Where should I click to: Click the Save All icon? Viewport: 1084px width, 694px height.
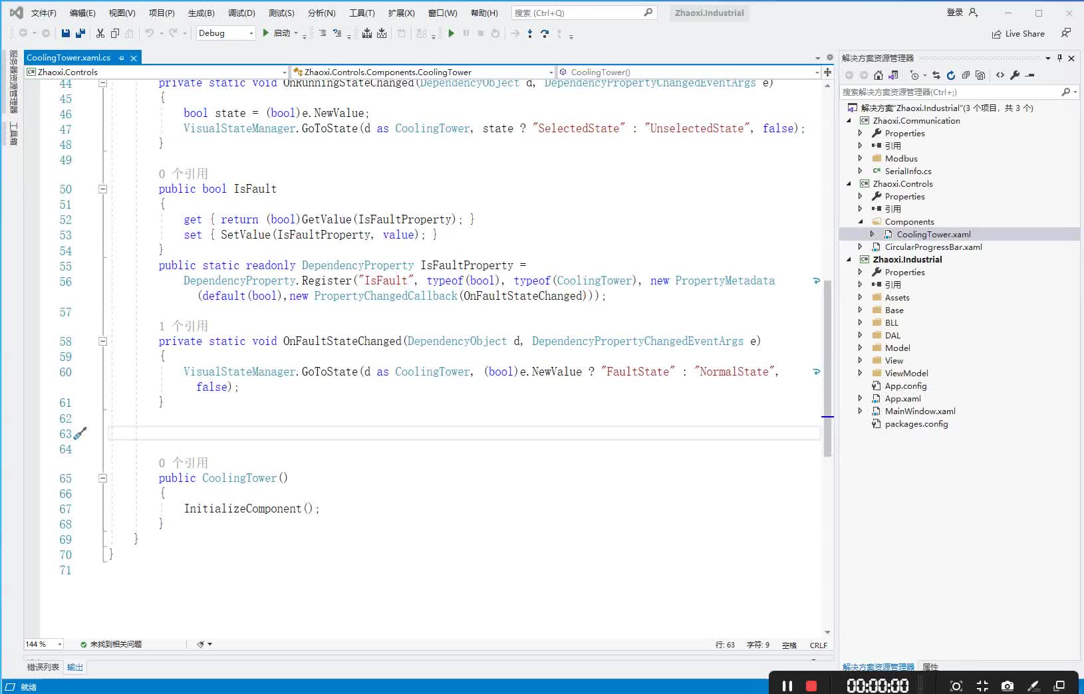coord(80,33)
